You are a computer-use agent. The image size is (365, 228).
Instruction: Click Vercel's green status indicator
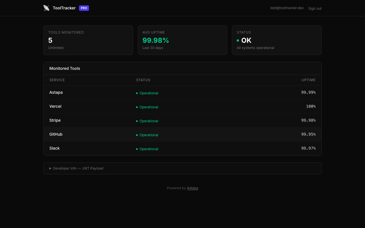pyautogui.click(x=137, y=107)
